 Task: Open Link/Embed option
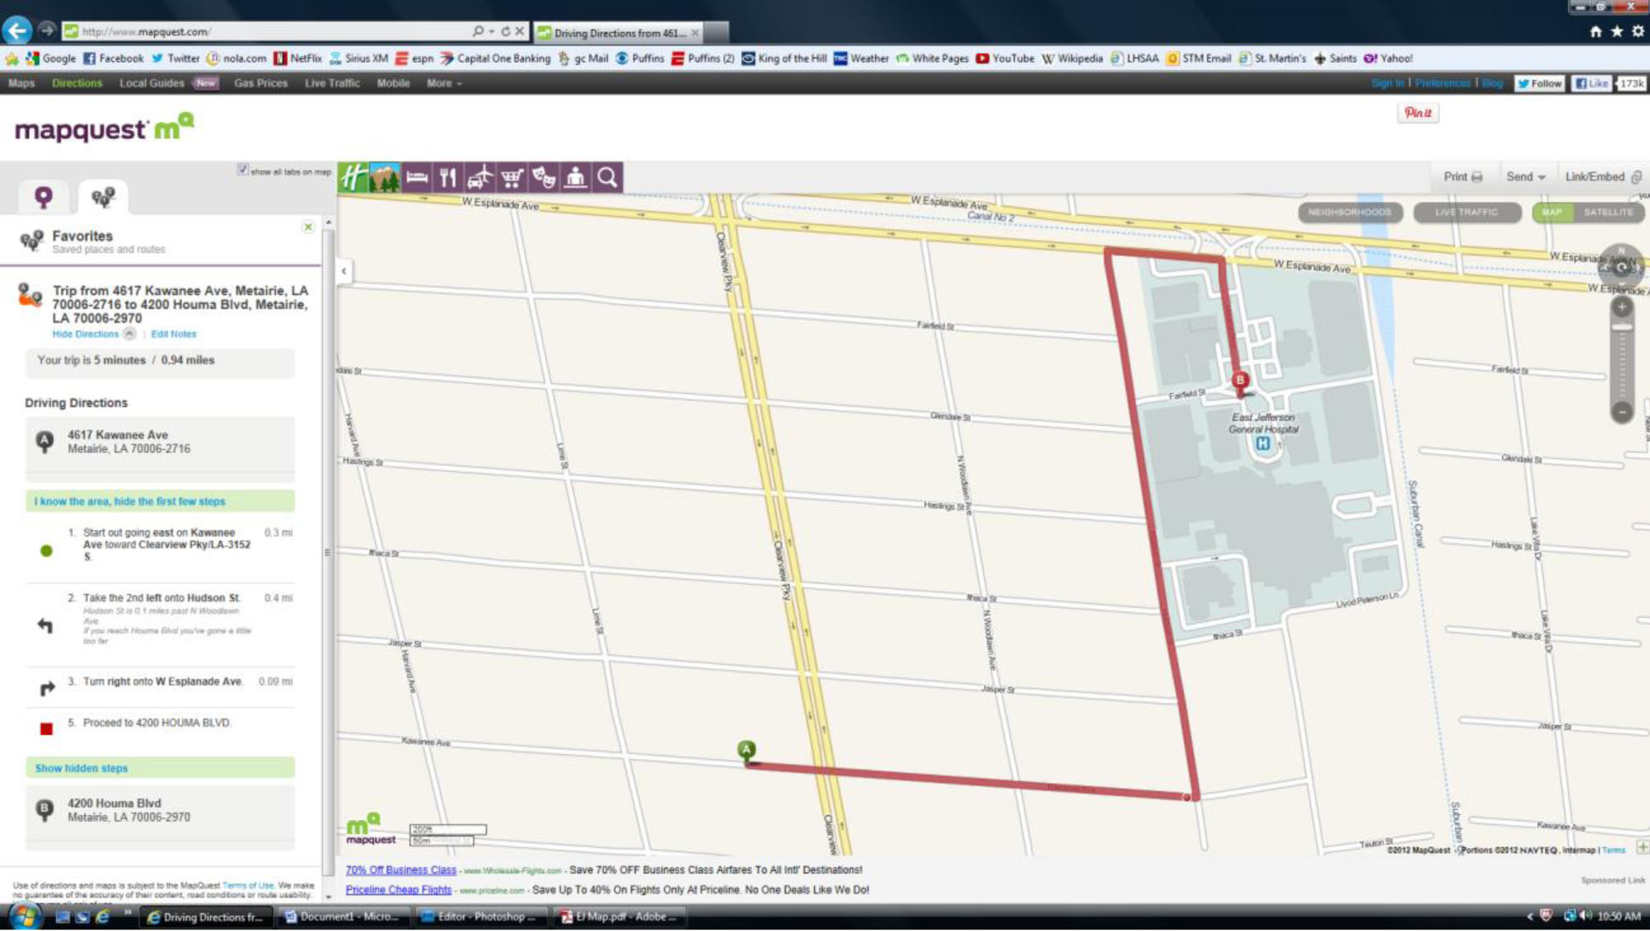(1603, 177)
